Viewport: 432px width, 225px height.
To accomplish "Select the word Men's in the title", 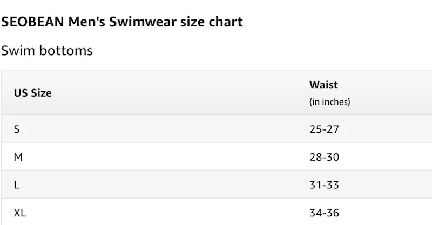I will pyautogui.click(x=86, y=22).
